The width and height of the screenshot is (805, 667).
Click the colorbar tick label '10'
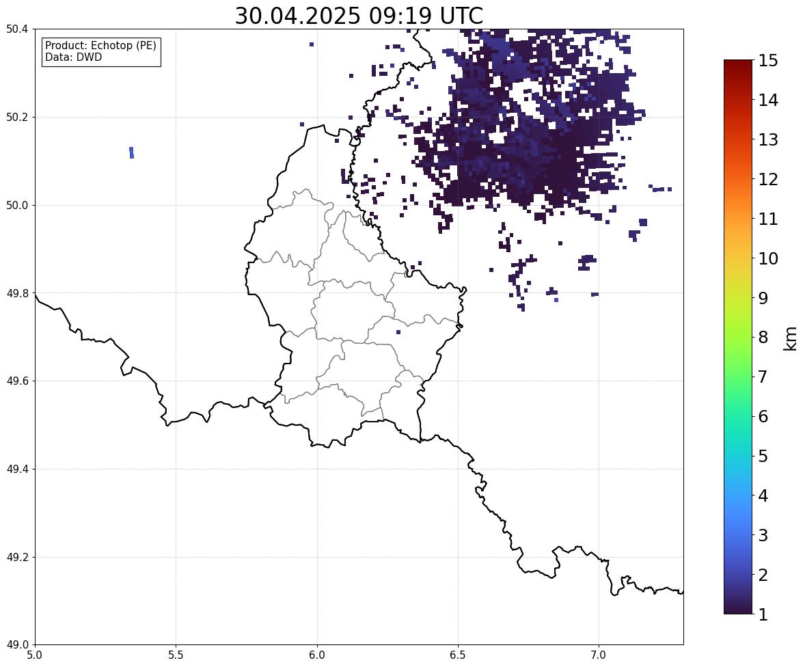tap(768, 258)
